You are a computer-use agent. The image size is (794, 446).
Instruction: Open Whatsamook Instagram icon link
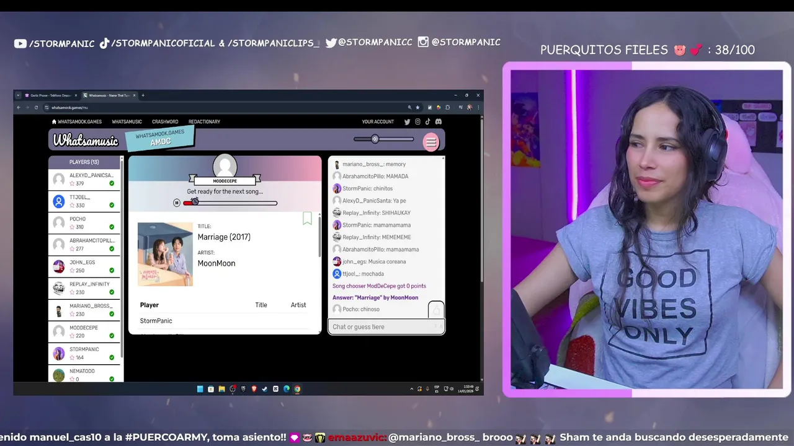point(417,121)
